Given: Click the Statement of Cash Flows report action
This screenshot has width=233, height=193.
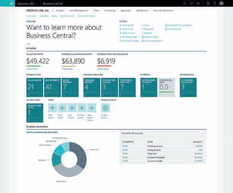Looking at the screenshot, I should (178, 25).
